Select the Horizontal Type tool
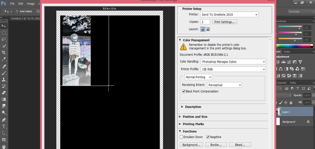 tap(4, 126)
